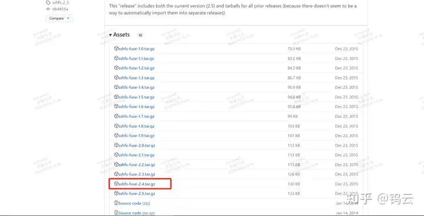Download Source code (zip)

[x=134, y=203]
